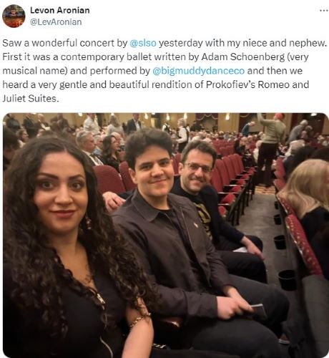Click the words "Juliet Suites." in tweet
The image size is (329, 358).
coord(31,98)
